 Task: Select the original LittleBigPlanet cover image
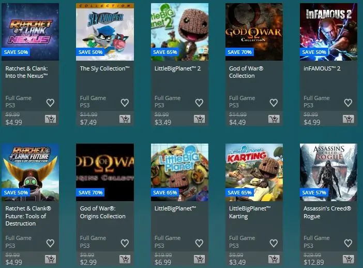[179, 172]
